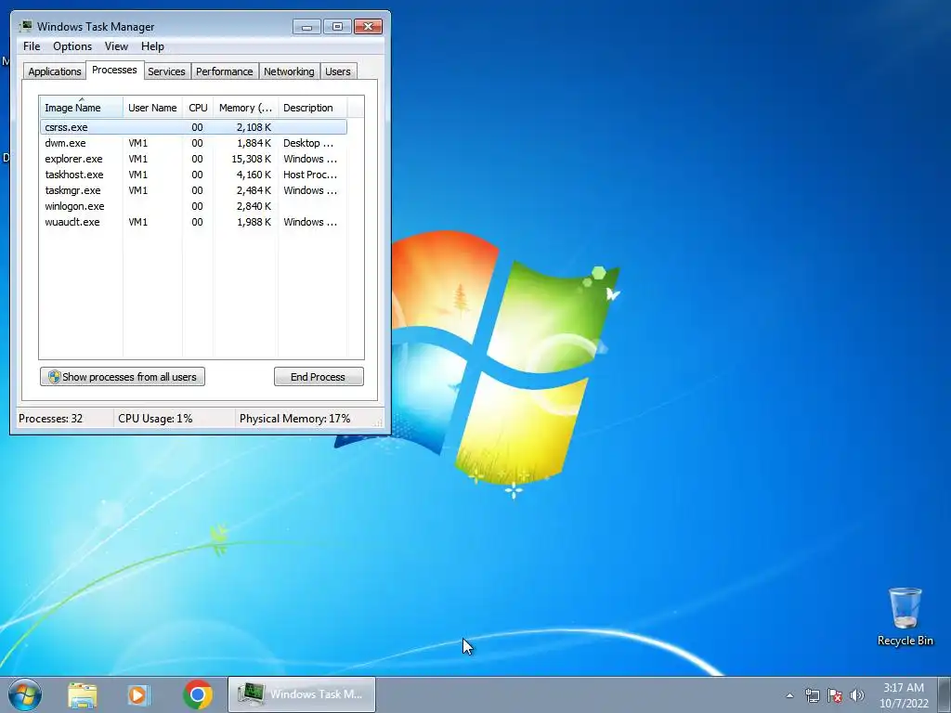Minimize the Task Manager window
Viewport: 951px width, 713px height.
point(306,27)
